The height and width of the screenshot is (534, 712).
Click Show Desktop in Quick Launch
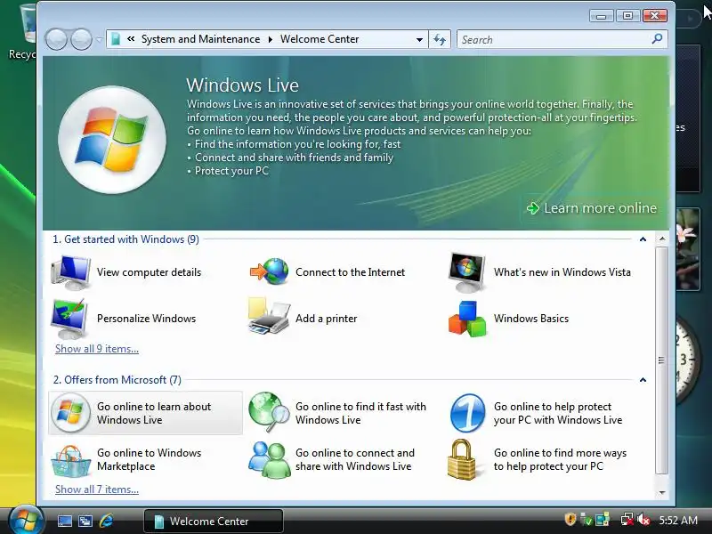[64, 521]
